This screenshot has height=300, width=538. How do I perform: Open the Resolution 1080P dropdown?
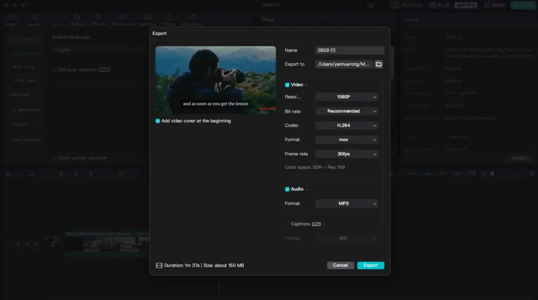point(347,97)
